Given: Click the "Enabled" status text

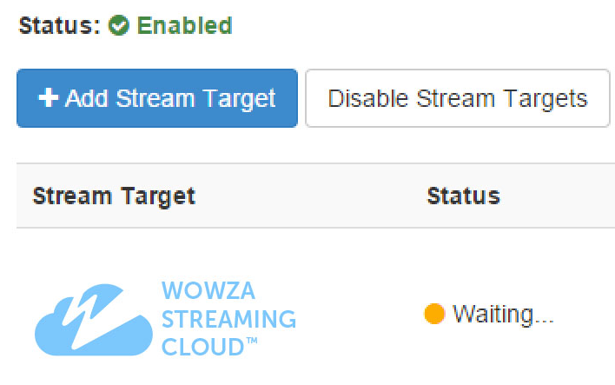Looking at the screenshot, I should 184,26.
